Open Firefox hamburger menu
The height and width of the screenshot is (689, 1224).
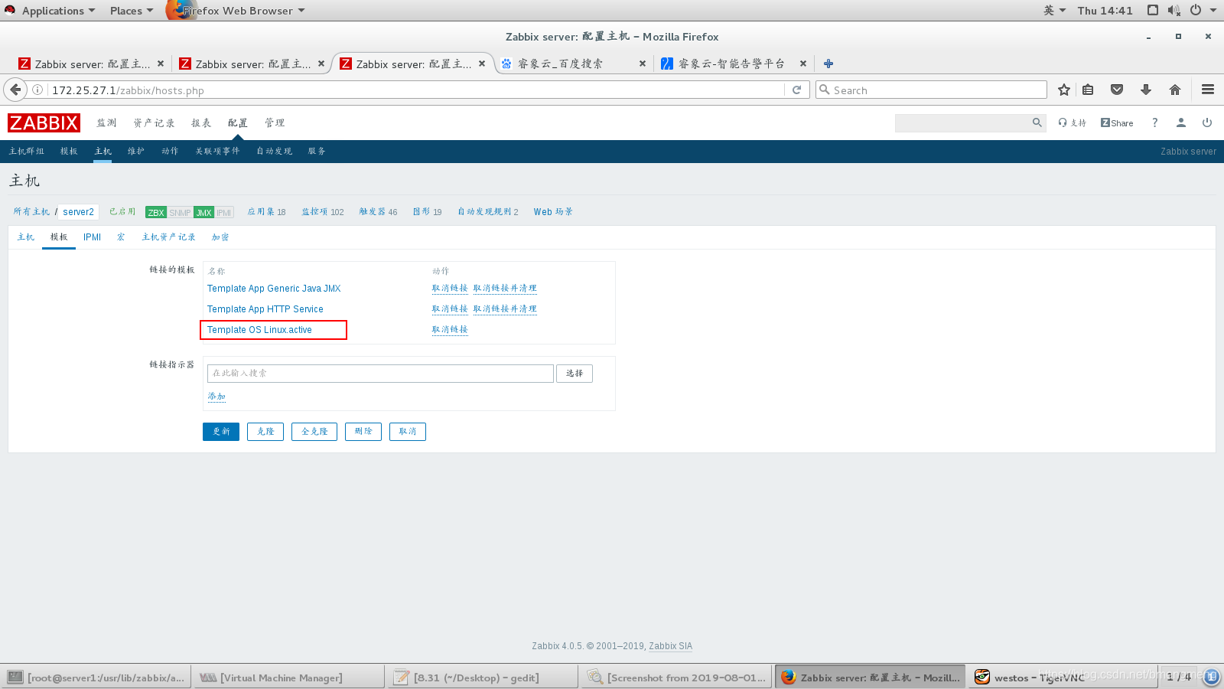1208,90
